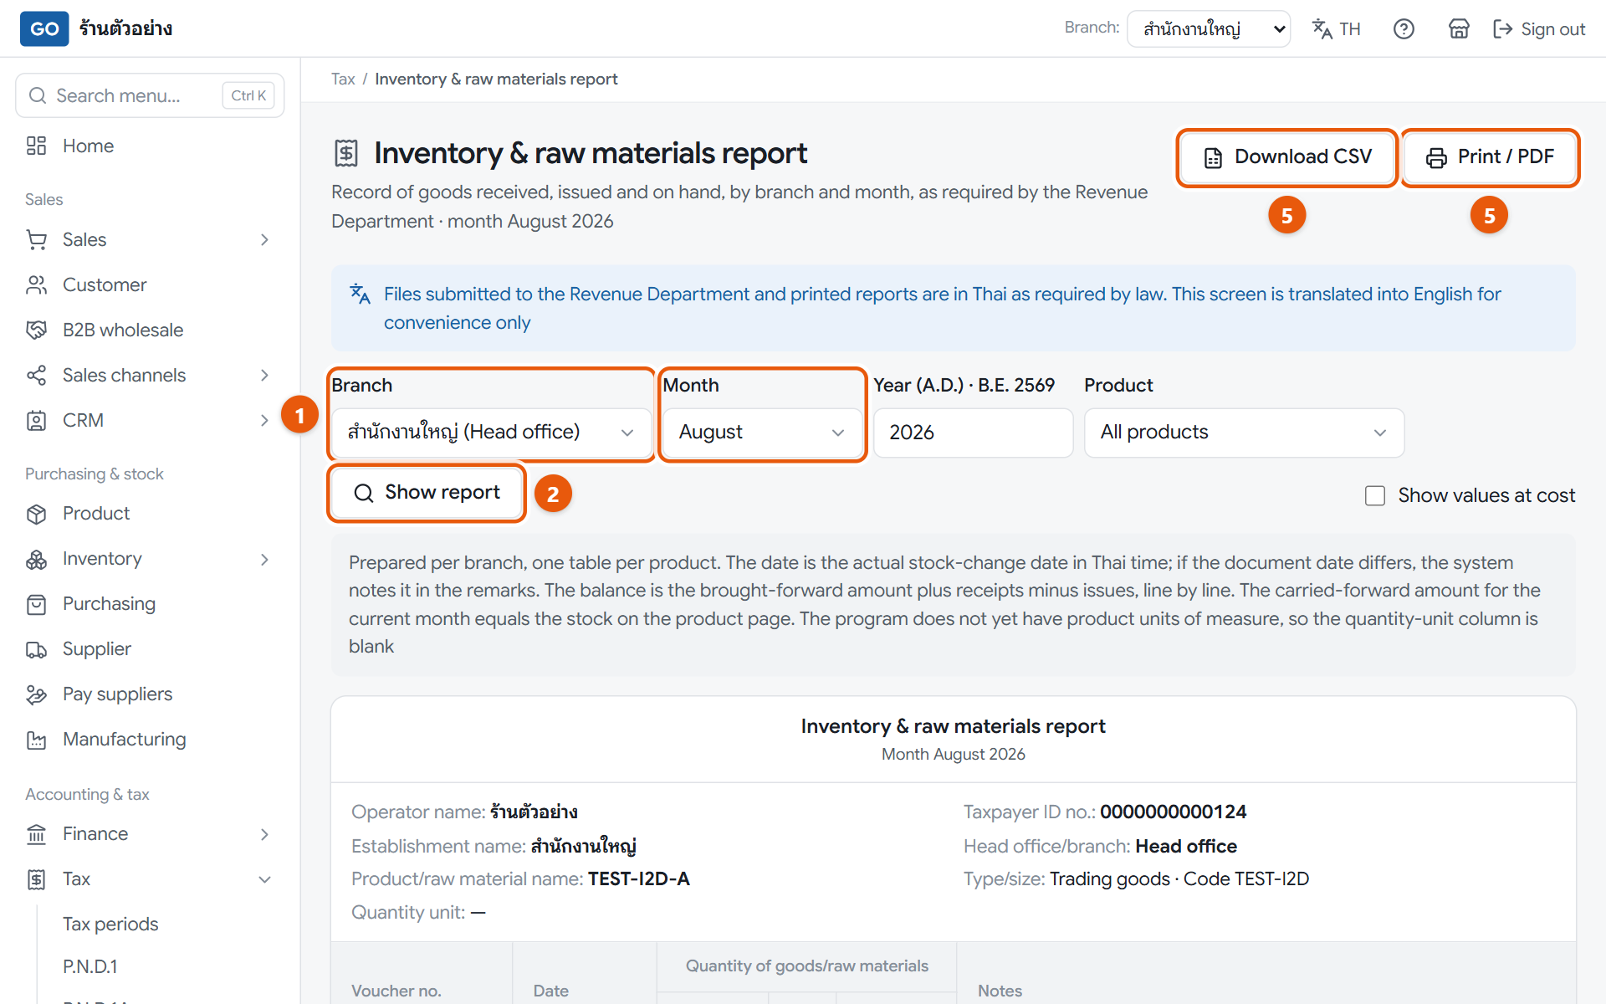Viewport: 1606px width, 1004px height.
Task: Open the Branch filter Head office dropdown
Action: click(x=492, y=433)
